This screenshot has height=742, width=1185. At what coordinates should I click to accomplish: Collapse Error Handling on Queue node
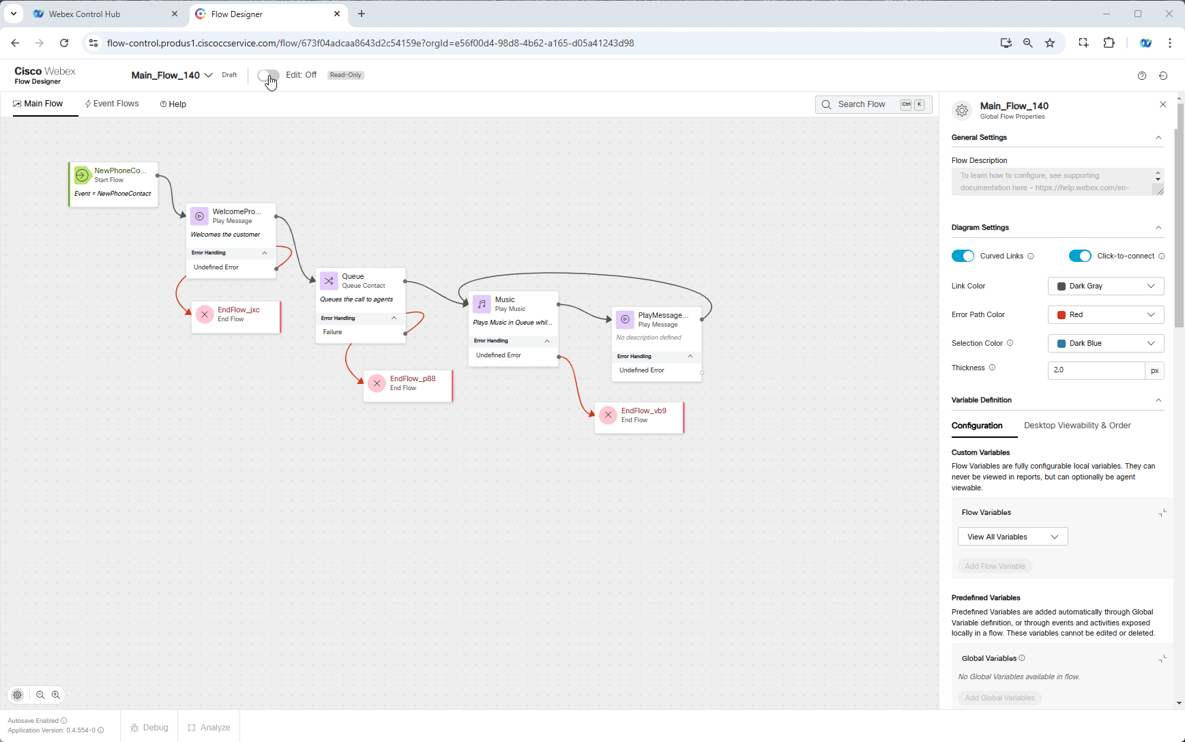pyautogui.click(x=394, y=318)
